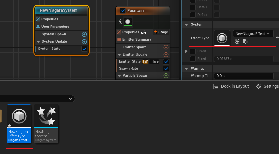The width and height of the screenshot is (279, 154).
Task: Collapse the Particle Spawn group
Action: tap(119, 76)
